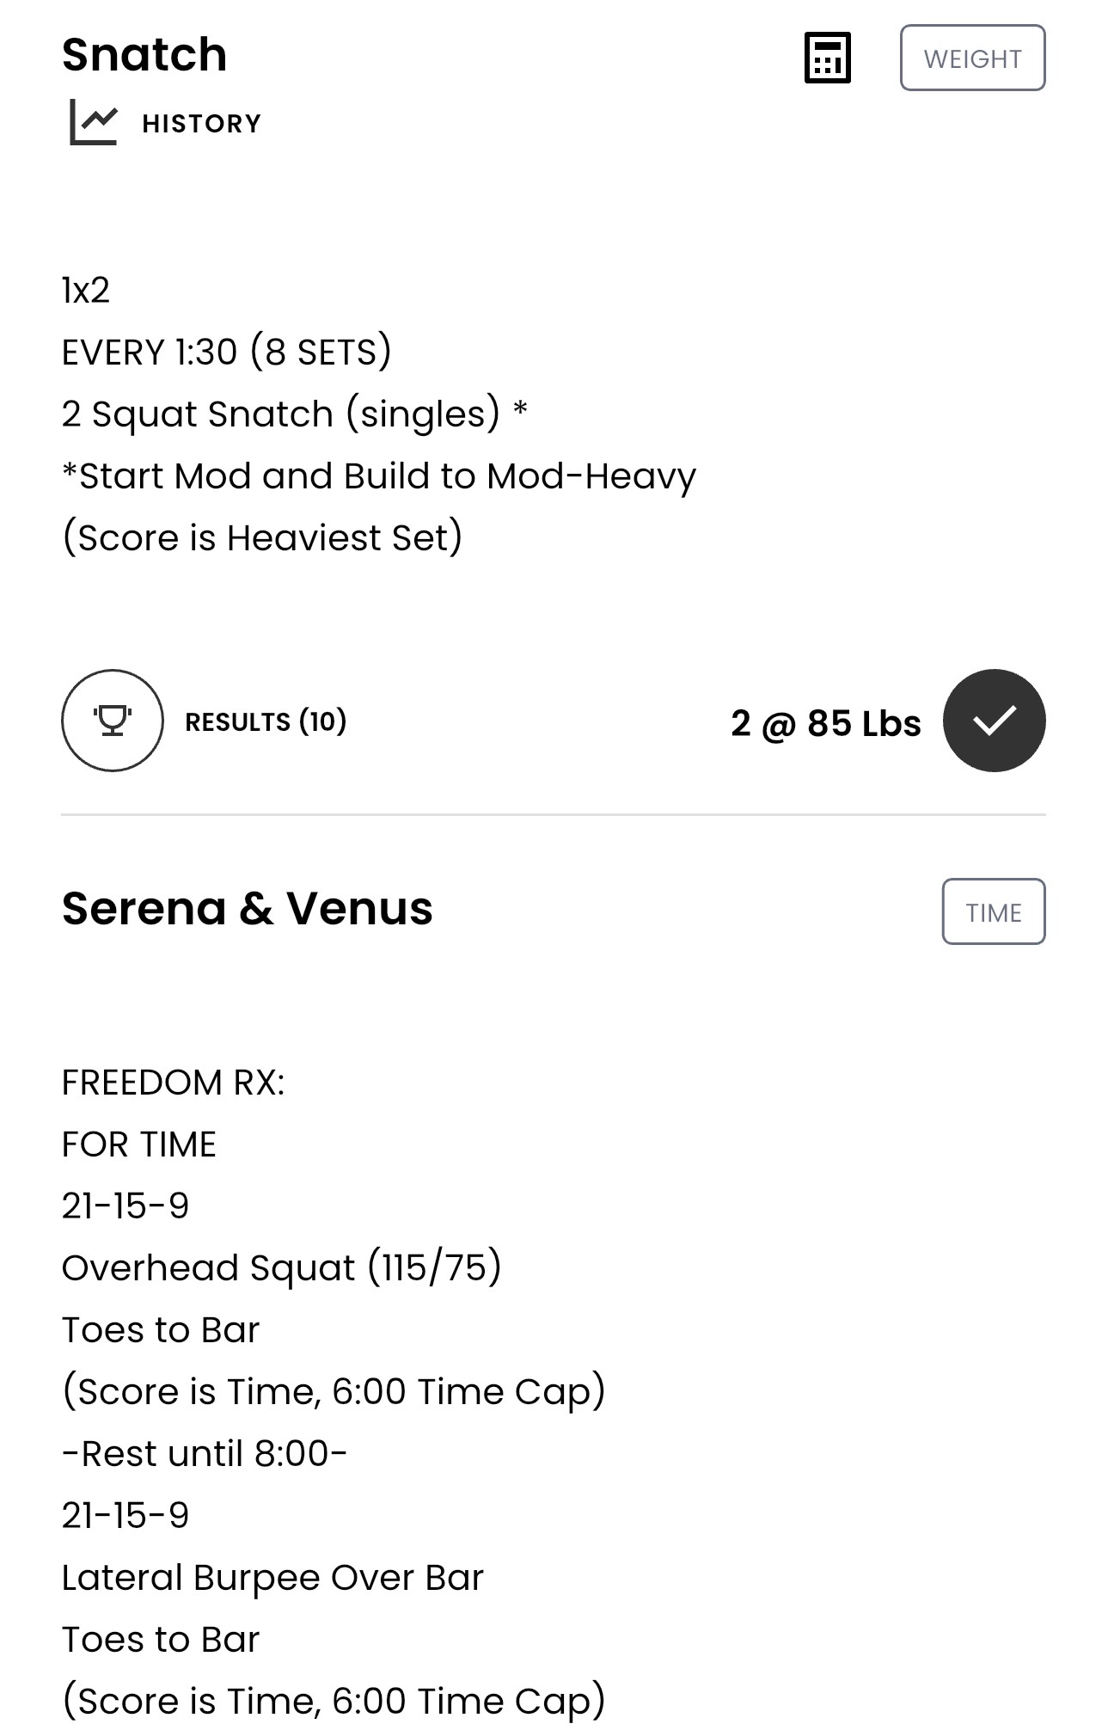This screenshot has width=1108, height=1724.
Task: Open the trophy leaderboard icon
Action: pyautogui.click(x=113, y=721)
